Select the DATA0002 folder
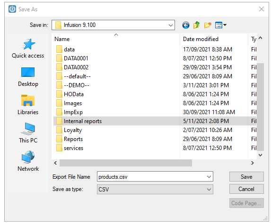The image size is (271, 224). 76,67
